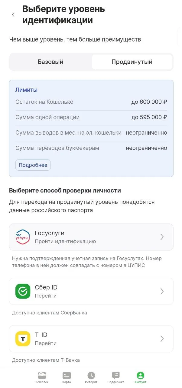Screen dimensions: 182x388
Task: Open the История clock icon
Action: [91, 376]
